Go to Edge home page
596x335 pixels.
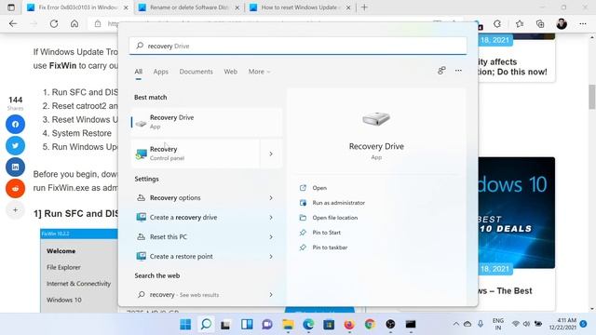pos(74,24)
